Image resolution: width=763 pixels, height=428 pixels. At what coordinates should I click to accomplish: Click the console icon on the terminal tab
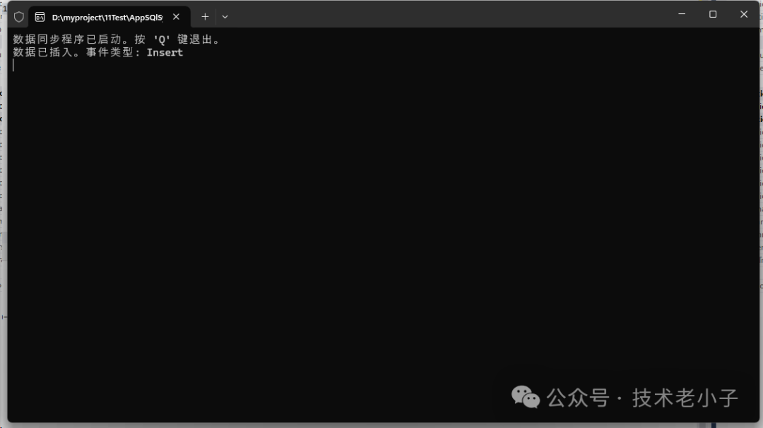tap(40, 17)
